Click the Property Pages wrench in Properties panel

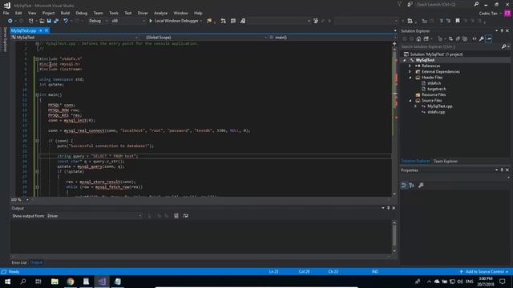421,186
